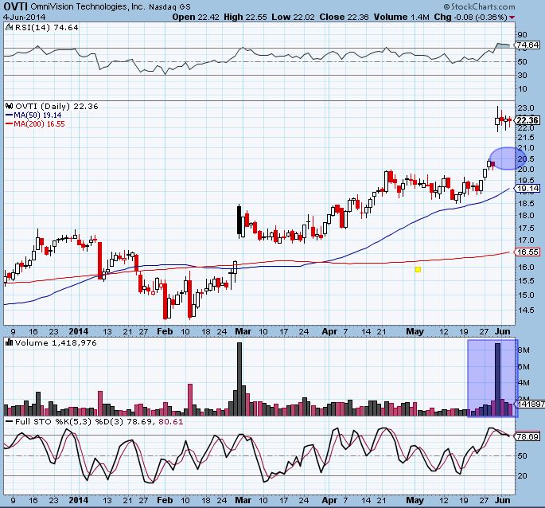Screen dimensions: 545x508
Task: Click the MA(50) 19.14 legend entry
Action: [x=33, y=115]
